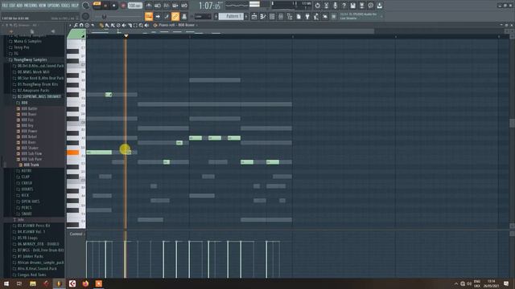Viewport: 515px width, 289px height.
Task: Open the undo history circular arrow icon
Action: [x=318, y=6]
